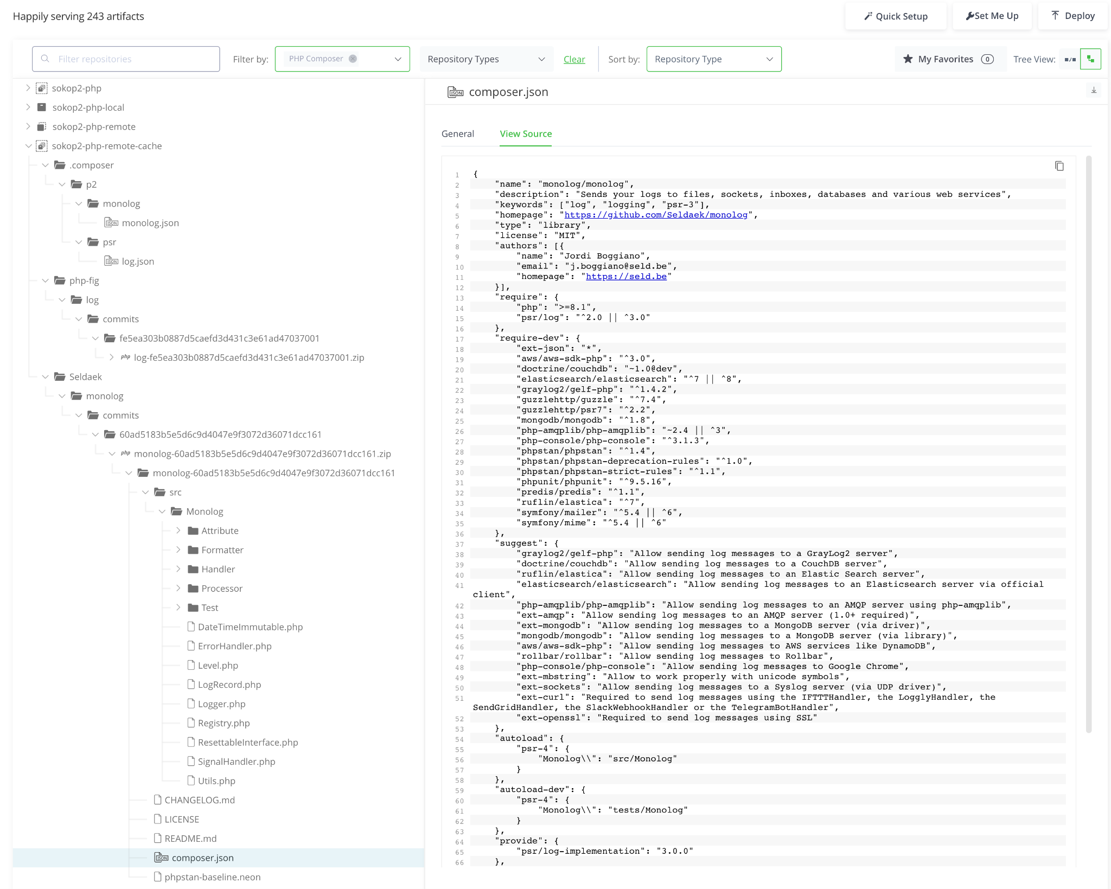Open the Sort by Repository Type dropdown
This screenshot has height=889, width=1111.
(x=714, y=59)
